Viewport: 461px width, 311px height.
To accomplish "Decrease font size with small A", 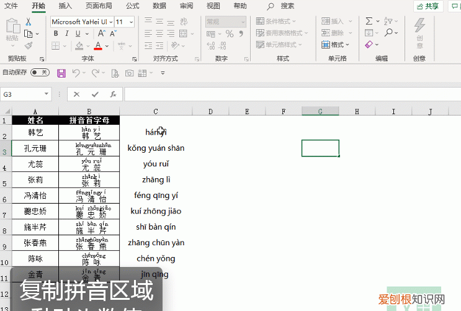I will (x=113, y=34).
